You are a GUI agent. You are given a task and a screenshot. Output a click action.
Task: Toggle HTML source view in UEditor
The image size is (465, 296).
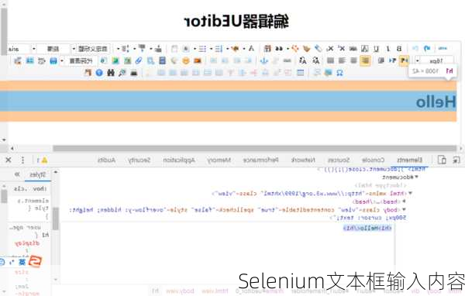tap(443, 48)
